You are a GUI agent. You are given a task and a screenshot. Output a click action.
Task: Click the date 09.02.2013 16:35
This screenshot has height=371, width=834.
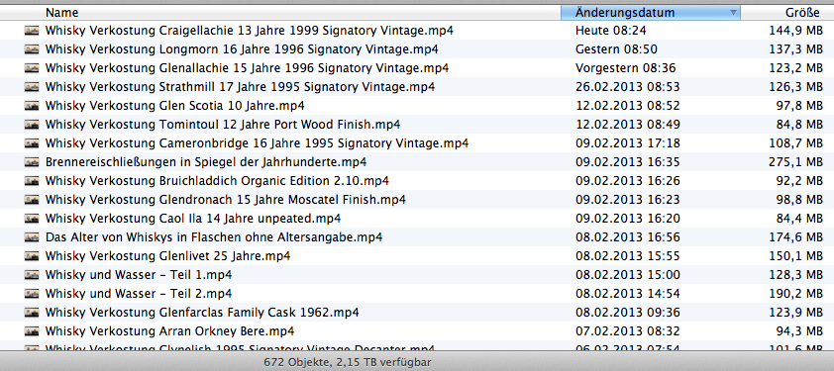tap(628, 162)
